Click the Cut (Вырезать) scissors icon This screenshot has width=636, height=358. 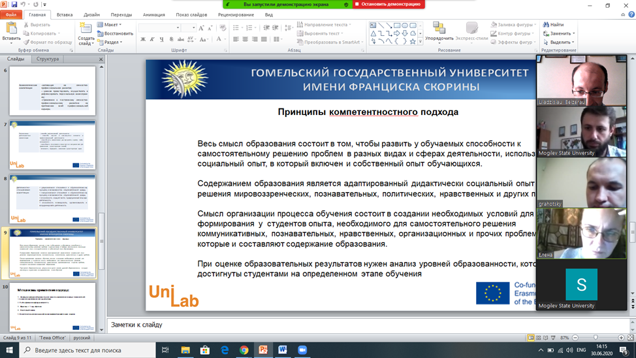click(x=26, y=25)
